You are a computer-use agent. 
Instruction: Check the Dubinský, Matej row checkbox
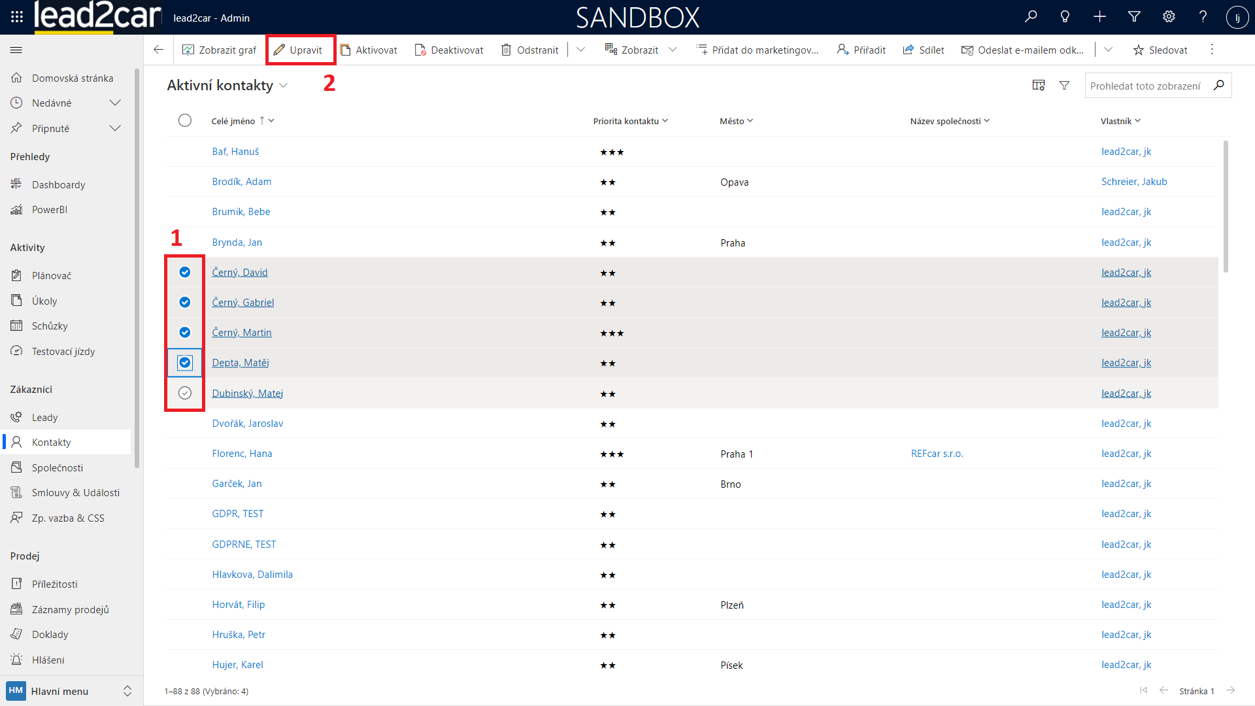pos(185,393)
